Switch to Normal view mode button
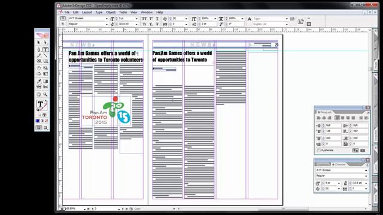This screenshot has width=383, height=215. pyautogui.click(x=38, y=128)
